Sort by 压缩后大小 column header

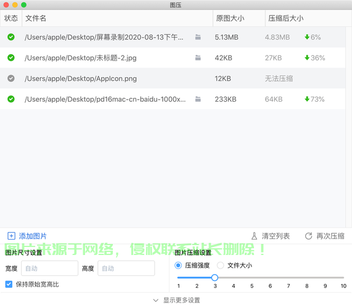click(x=308, y=18)
